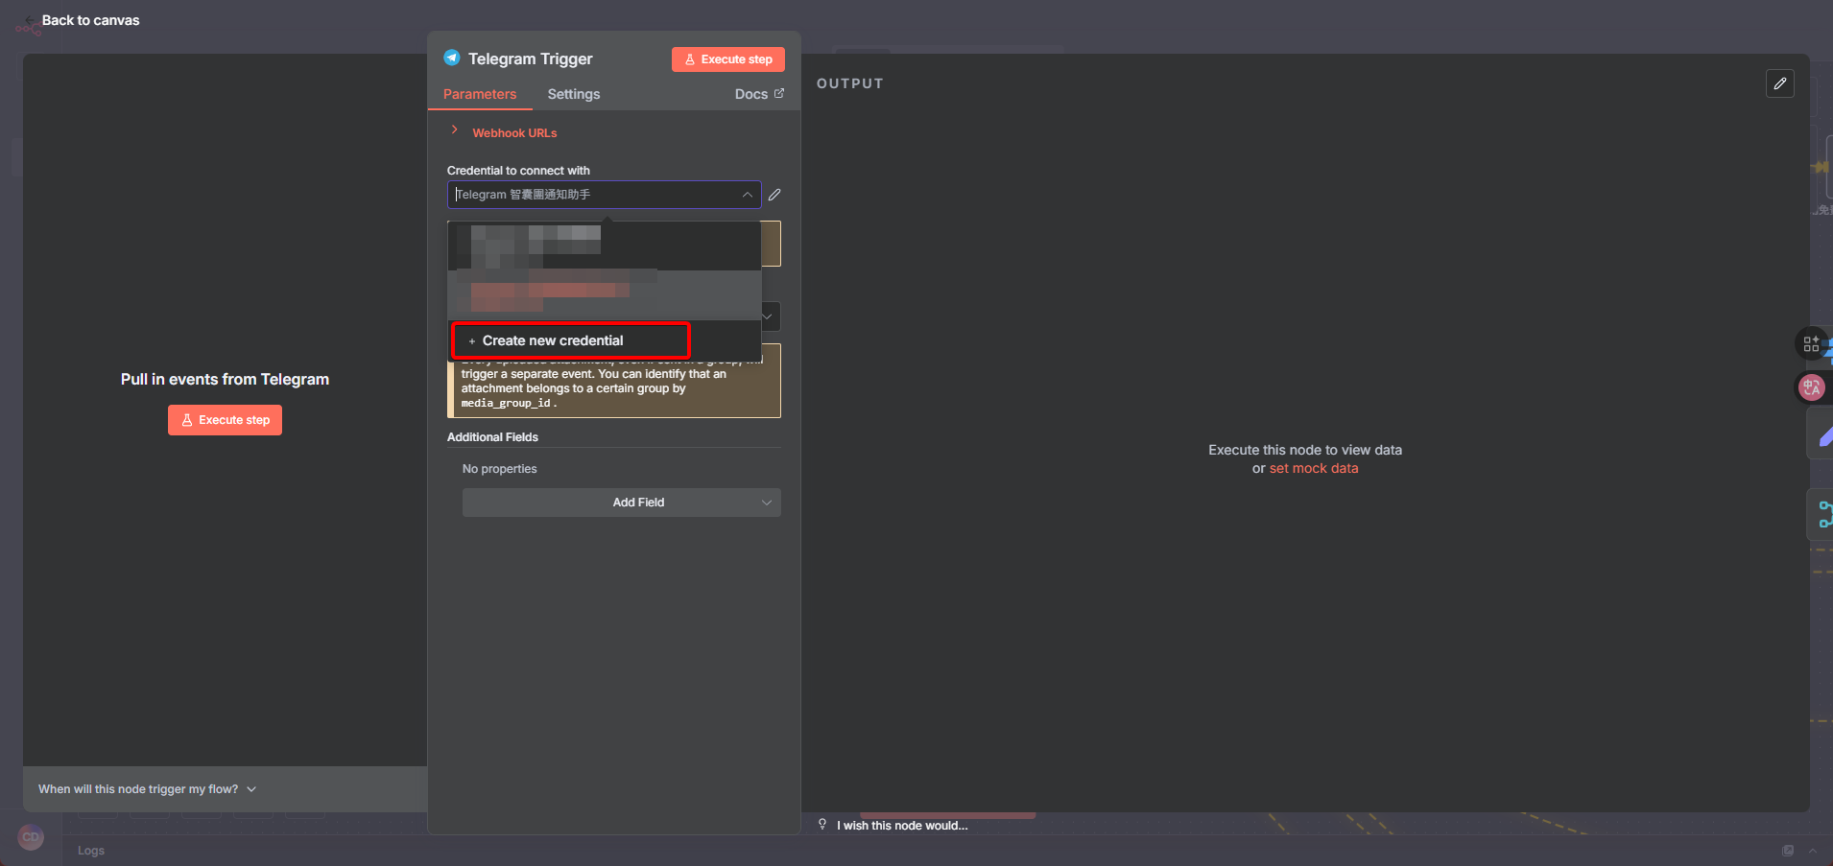
Task: Click the edit output pencil icon
Action: click(1779, 83)
